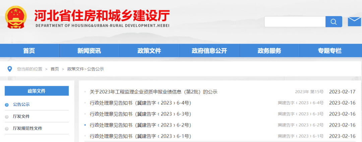This screenshot has height=142, width=362.
Task: Open 首页 in the navigation bar
Action: click(x=29, y=51)
